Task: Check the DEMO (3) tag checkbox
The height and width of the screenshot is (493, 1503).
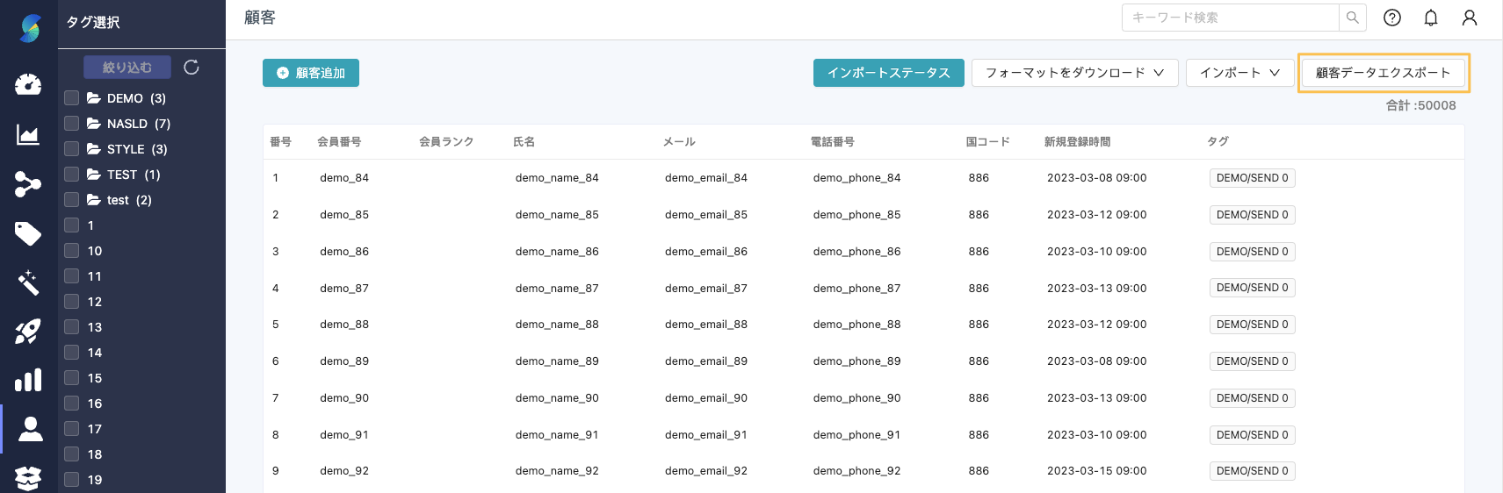Action: pyautogui.click(x=72, y=98)
